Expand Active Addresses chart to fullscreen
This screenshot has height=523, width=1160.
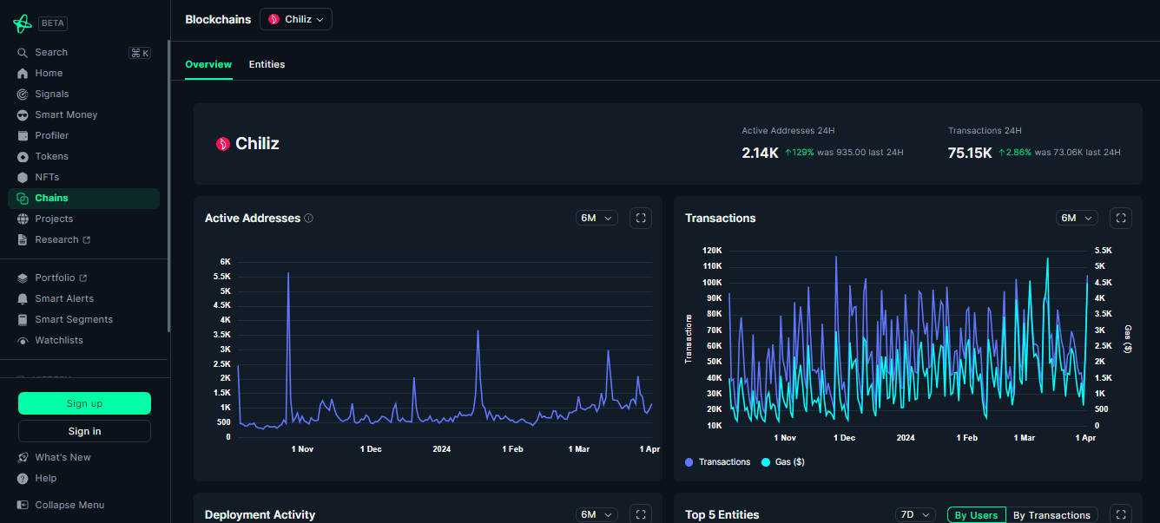(x=641, y=219)
